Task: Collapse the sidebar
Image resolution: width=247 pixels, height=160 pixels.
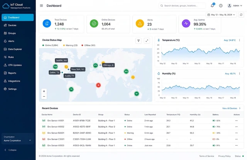Action: [x=10, y=150]
